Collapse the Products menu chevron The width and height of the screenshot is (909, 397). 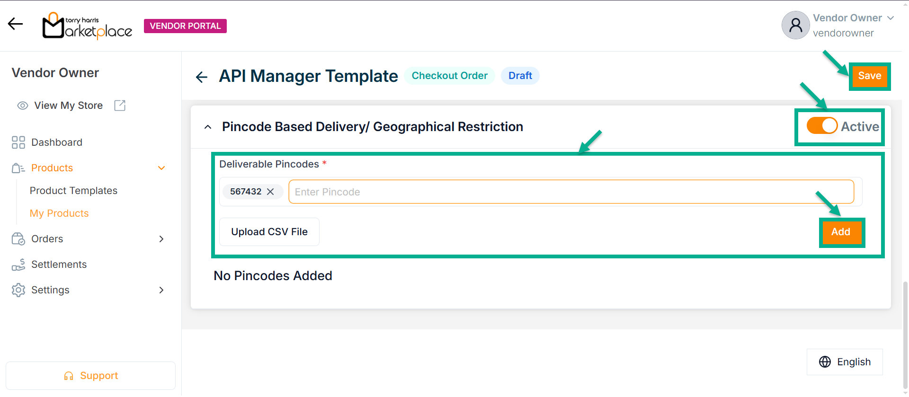point(161,168)
